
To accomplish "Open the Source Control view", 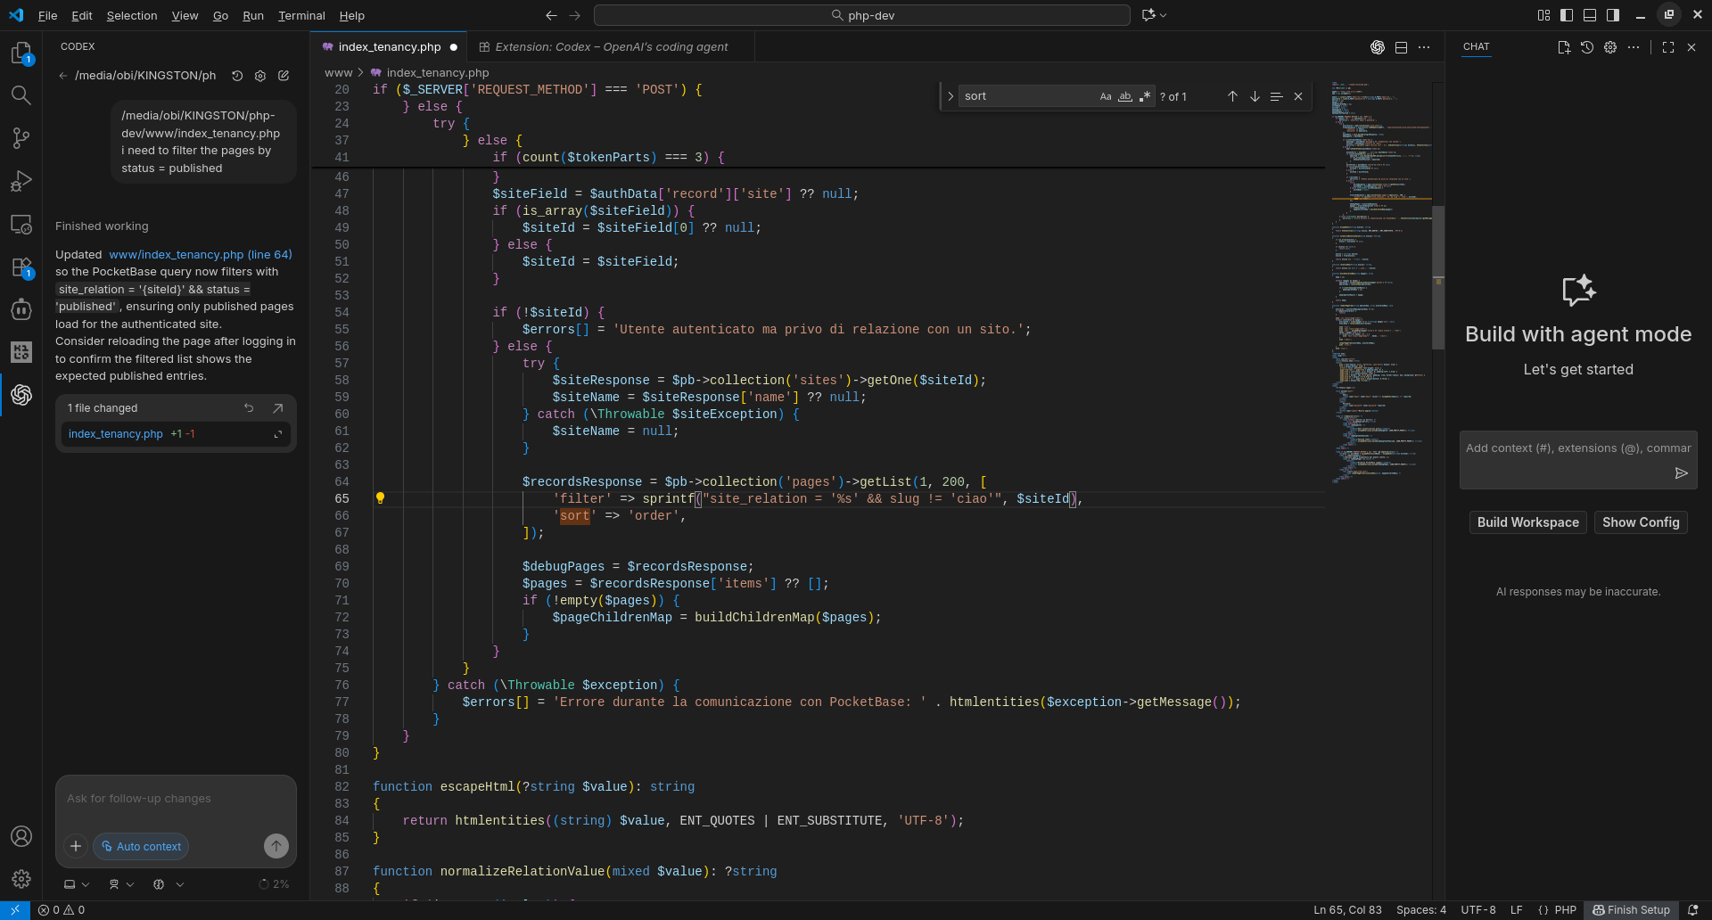I will [21, 138].
